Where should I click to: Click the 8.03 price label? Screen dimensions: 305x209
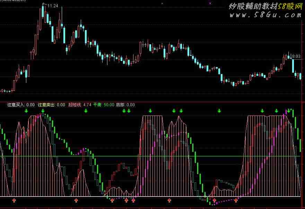click(x=296, y=56)
